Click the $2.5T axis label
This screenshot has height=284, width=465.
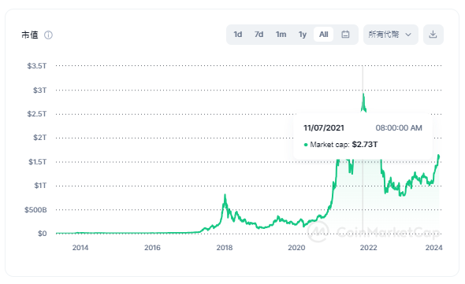[37, 114]
